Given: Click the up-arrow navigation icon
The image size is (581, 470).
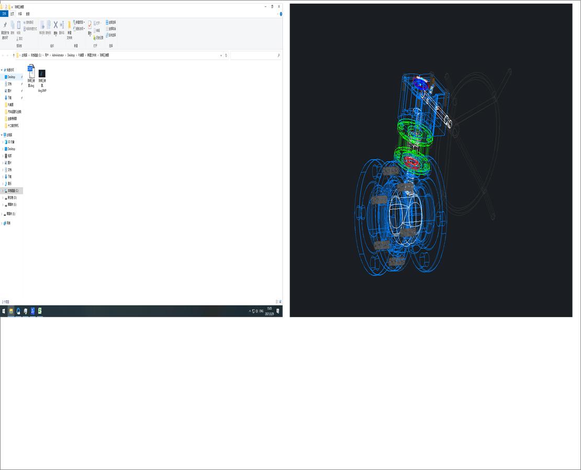Looking at the screenshot, I should 14,55.
